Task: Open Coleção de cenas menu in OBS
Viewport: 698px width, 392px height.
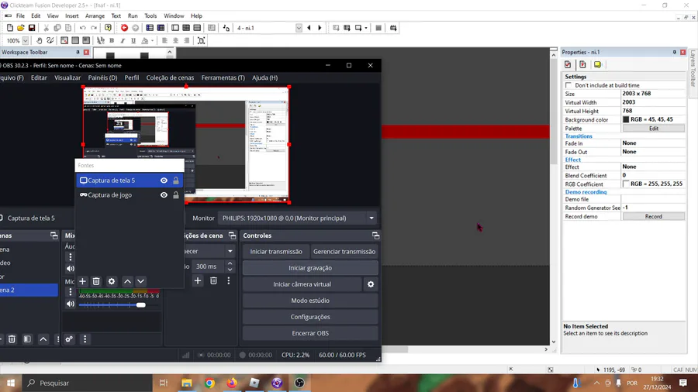Action: pos(170,77)
